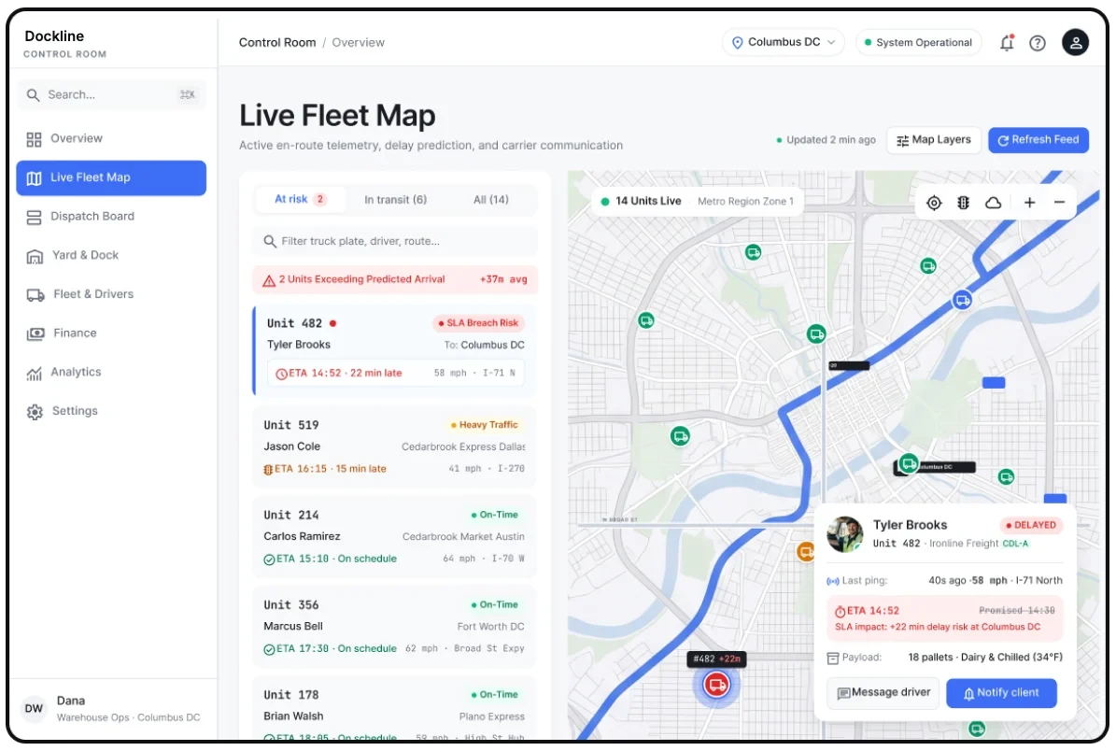Click the recenter location target icon on map
The width and height of the screenshot is (1116, 751).
pos(934,203)
